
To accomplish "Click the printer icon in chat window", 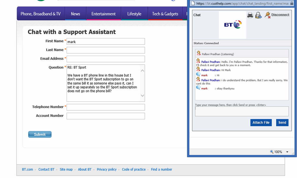I will [x=250, y=15].
